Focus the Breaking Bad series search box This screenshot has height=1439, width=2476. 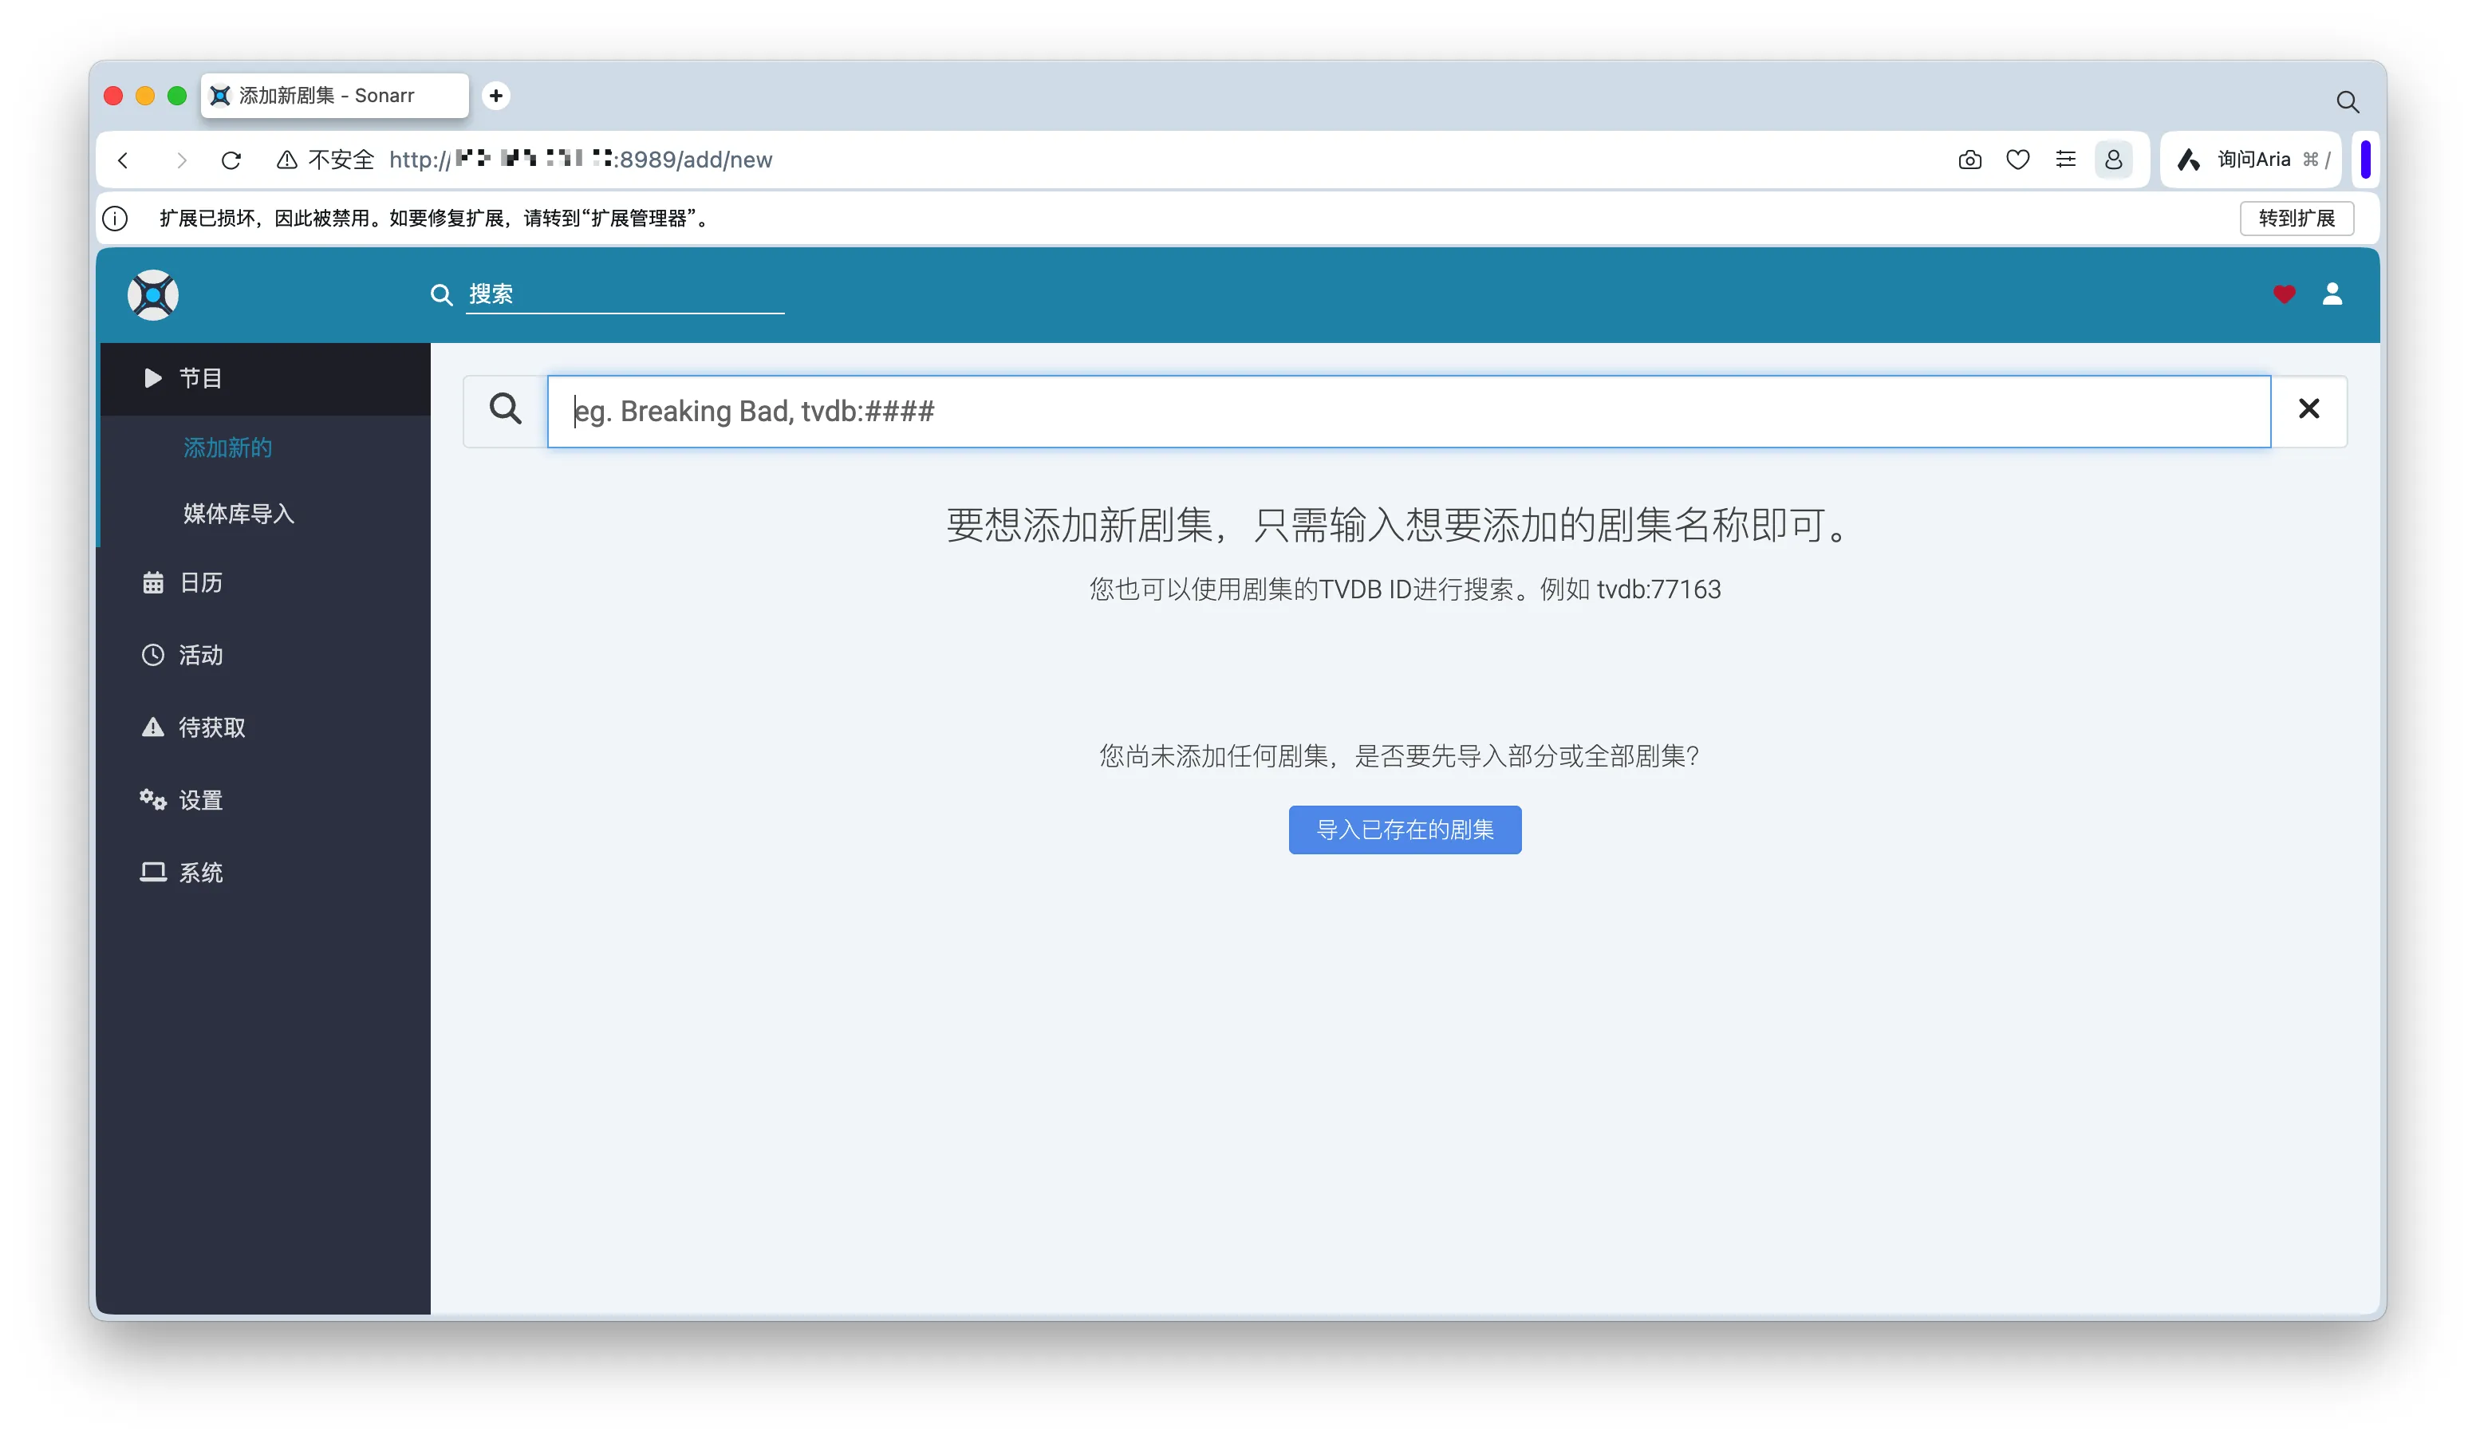1409,412
